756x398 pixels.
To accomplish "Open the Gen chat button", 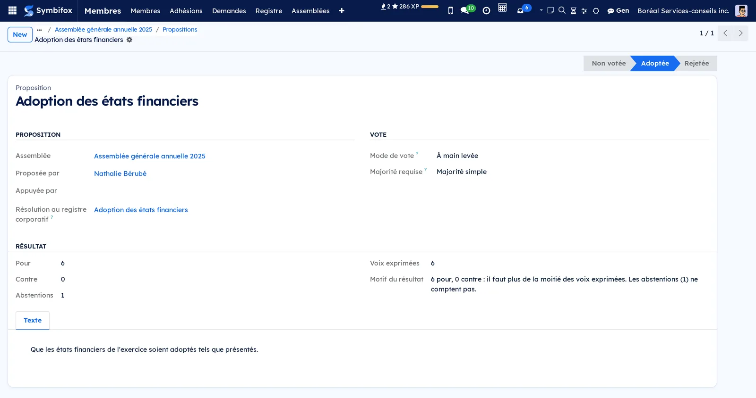I will click(x=618, y=11).
